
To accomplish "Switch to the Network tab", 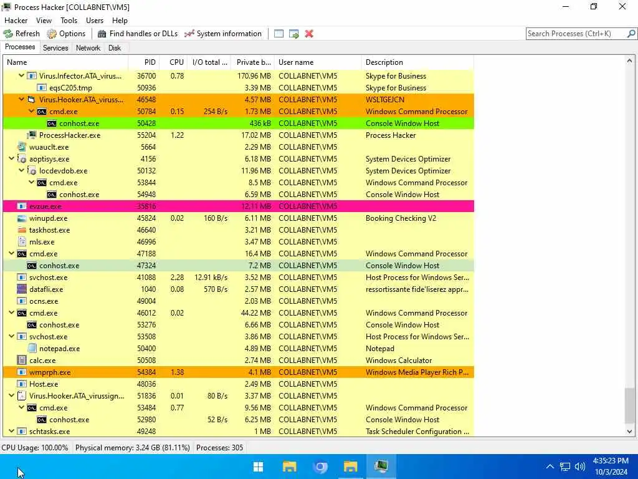I will (88, 48).
